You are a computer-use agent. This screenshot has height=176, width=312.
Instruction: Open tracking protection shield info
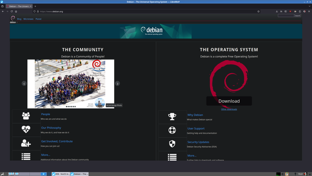pyautogui.click(x=35, y=11)
